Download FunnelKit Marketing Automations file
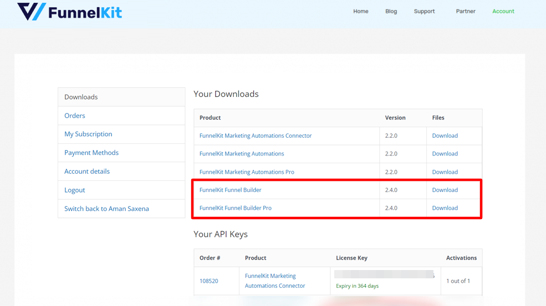The height and width of the screenshot is (306, 546). click(445, 154)
